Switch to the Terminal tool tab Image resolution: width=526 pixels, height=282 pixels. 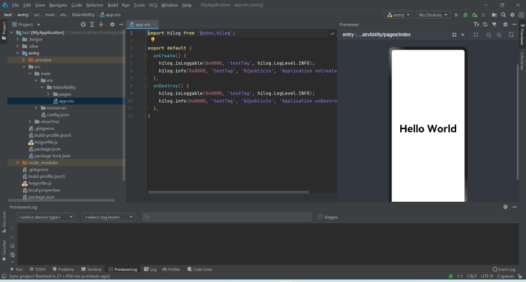pos(92,269)
